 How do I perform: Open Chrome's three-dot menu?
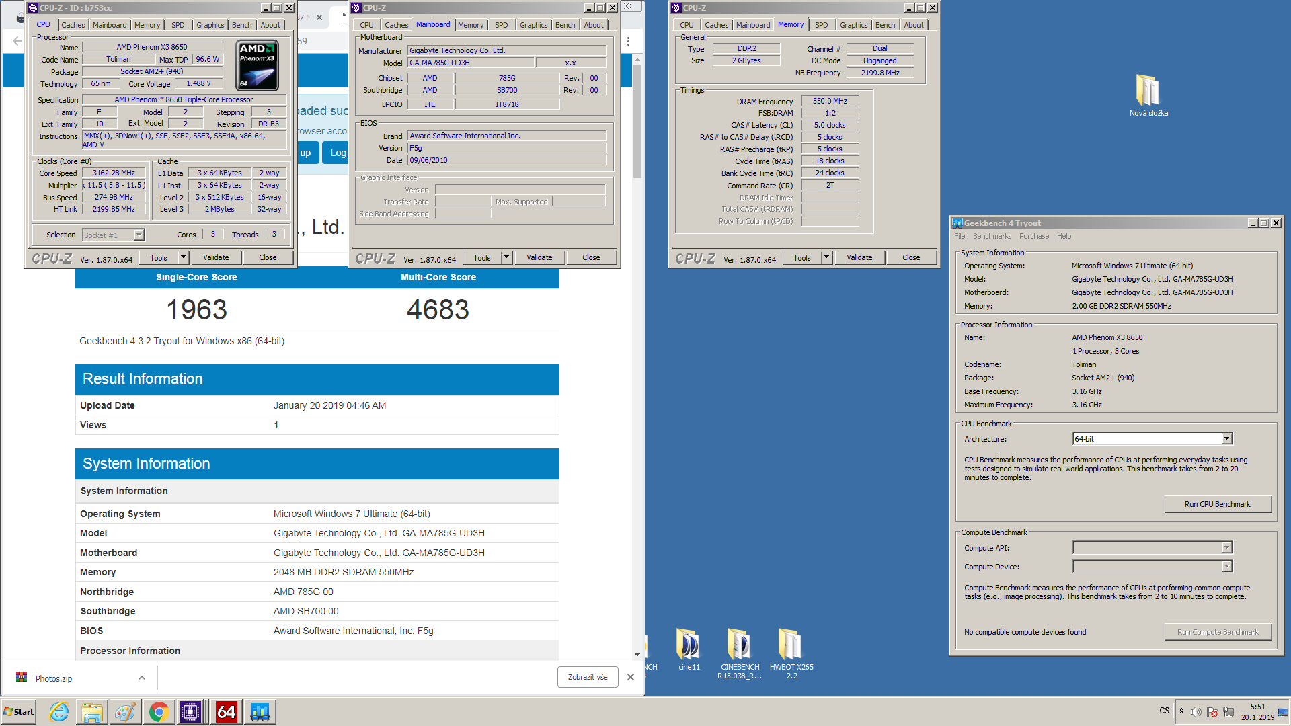(628, 41)
